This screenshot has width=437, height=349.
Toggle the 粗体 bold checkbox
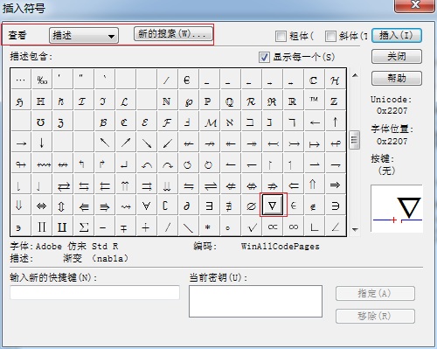click(x=281, y=36)
